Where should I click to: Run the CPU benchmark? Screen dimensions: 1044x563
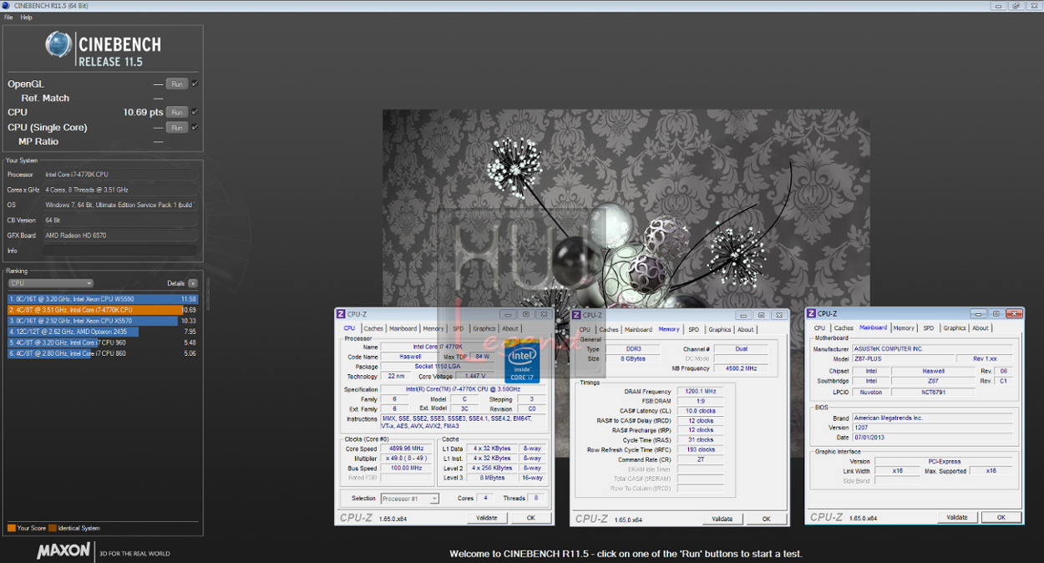[x=176, y=112]
